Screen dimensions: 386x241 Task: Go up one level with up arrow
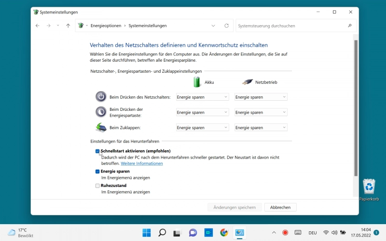coord(68,26)
